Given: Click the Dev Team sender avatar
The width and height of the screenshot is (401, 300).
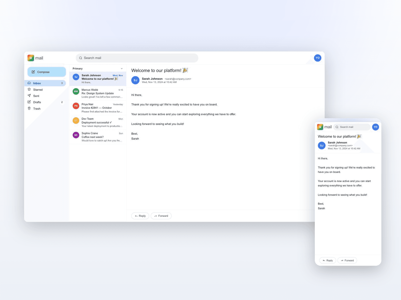Looking at the screenshot, I should 76,120.
